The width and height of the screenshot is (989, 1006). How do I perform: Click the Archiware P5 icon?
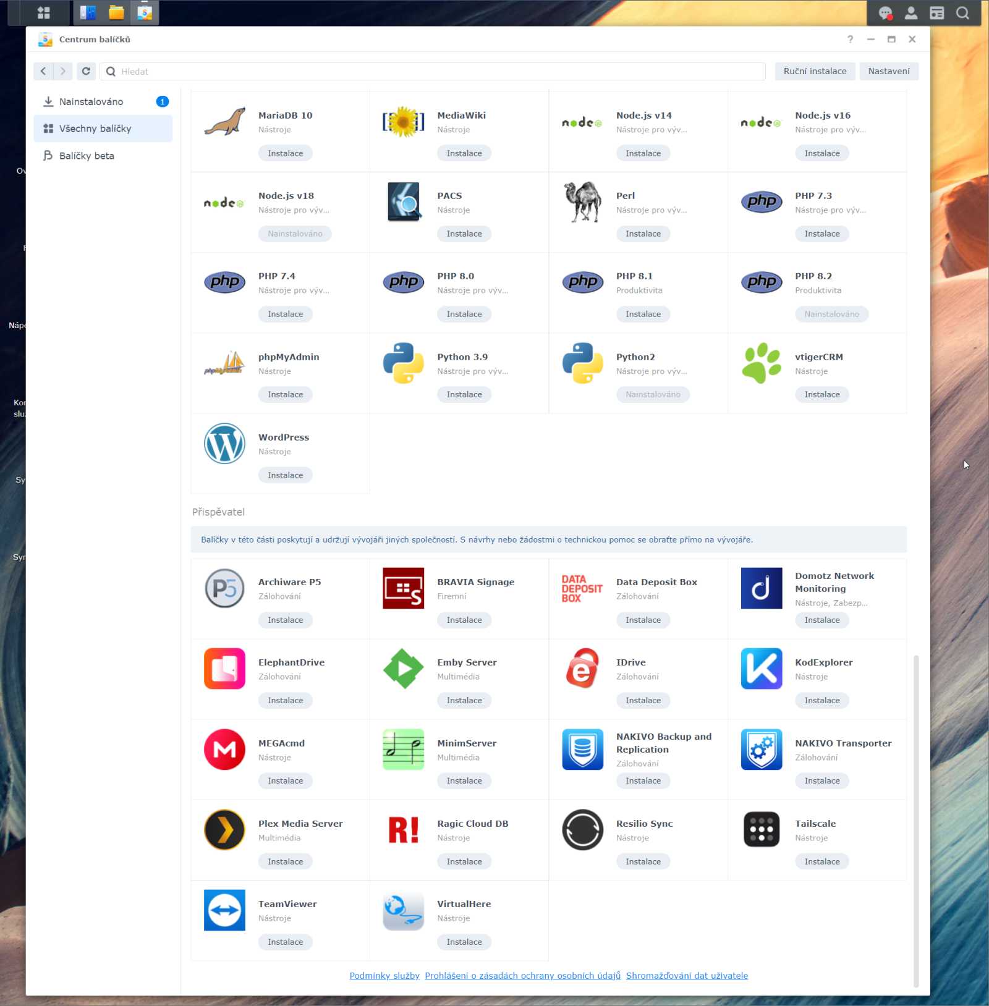[x=224, y=588]
